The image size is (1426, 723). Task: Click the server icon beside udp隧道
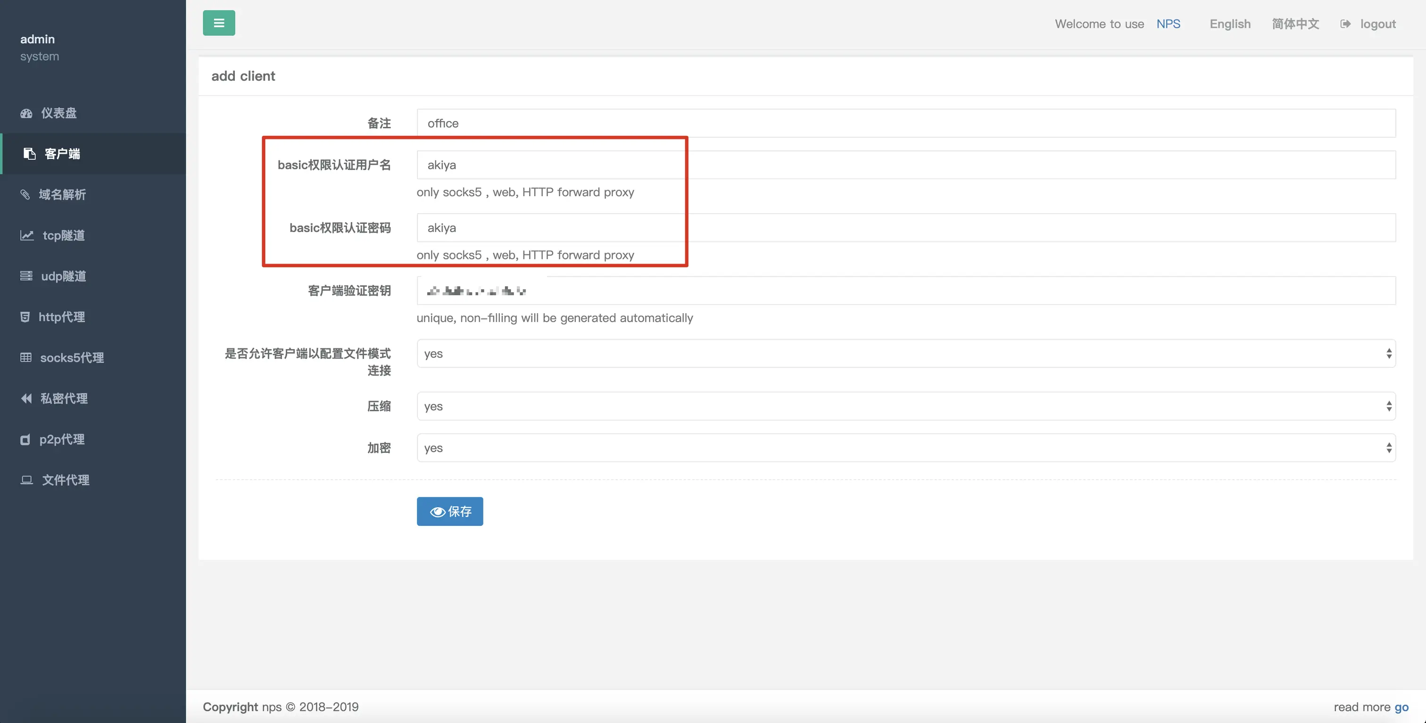26,276
